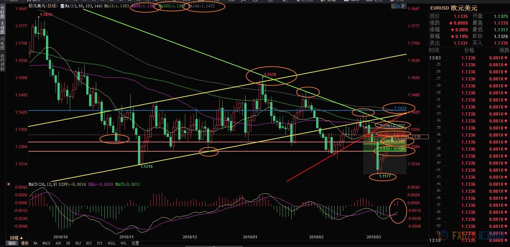Click the MACD panel settings gear icon

[x=8, y=184]
